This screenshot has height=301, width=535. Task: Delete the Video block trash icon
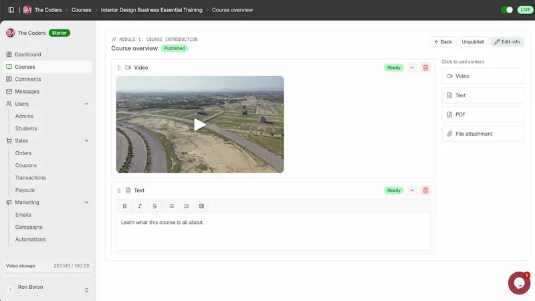tap(425, 68)
